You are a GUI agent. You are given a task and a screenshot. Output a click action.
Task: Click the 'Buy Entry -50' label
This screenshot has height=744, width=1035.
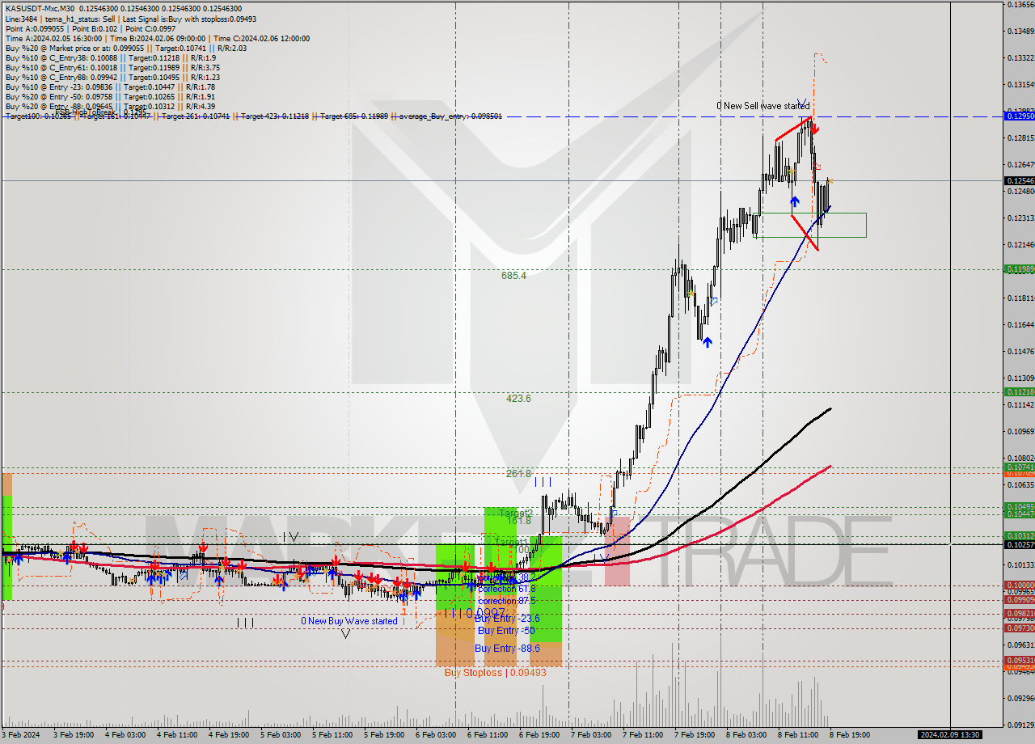[x=505, y=630]
